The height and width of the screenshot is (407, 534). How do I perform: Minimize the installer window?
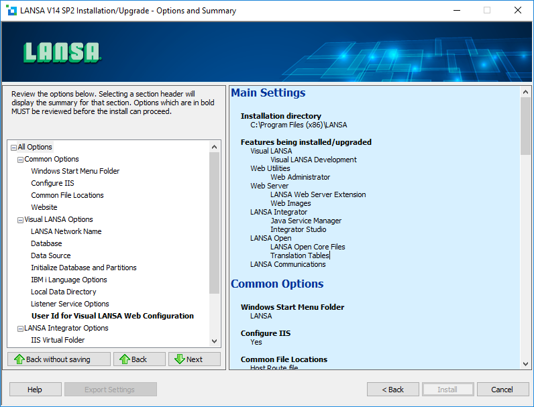click(x=457, y=10)
